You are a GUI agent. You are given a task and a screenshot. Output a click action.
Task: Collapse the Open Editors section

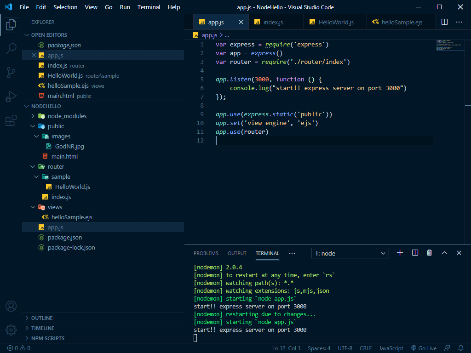click(27, 35)
